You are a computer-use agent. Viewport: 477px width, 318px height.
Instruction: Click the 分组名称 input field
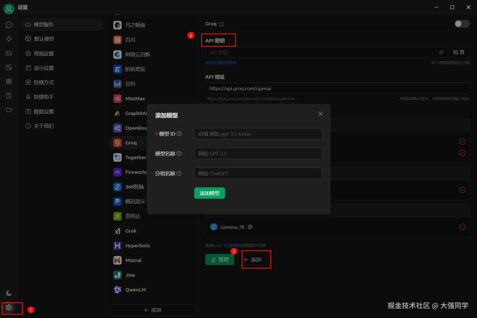click(x=258, y=173)
